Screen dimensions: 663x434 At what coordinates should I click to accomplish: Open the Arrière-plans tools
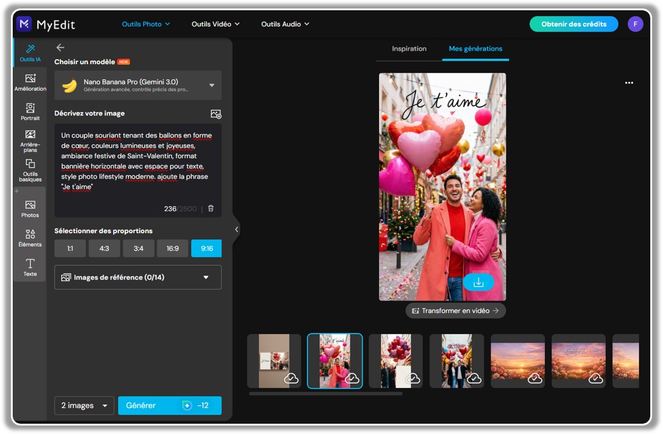click(x=30, y=141)
